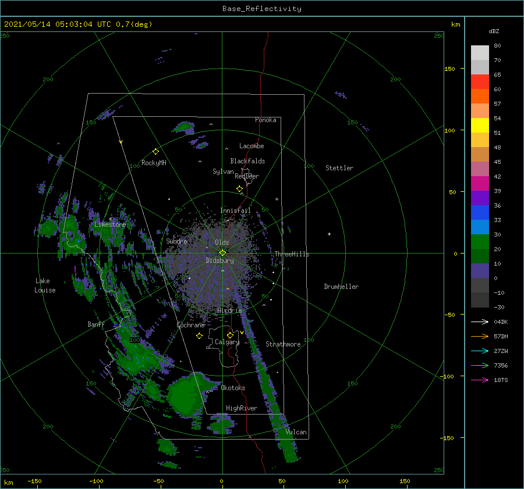The width and height of the screenshot is (524, 489).
Task: Click the dark blue 33-36 dBZ swatch
Action: tap(480, 213)
